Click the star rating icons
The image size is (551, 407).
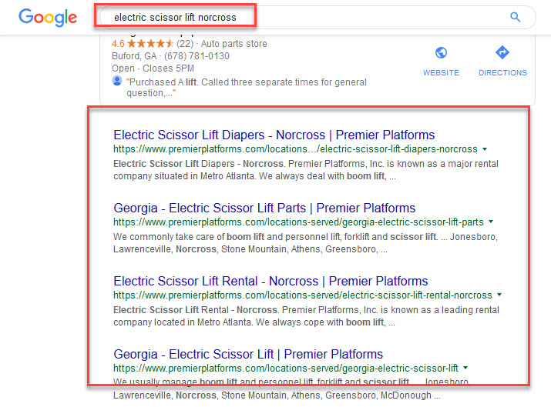150,44
